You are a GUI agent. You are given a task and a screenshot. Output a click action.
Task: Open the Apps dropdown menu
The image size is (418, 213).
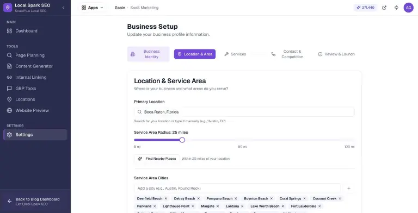[92, 8]
